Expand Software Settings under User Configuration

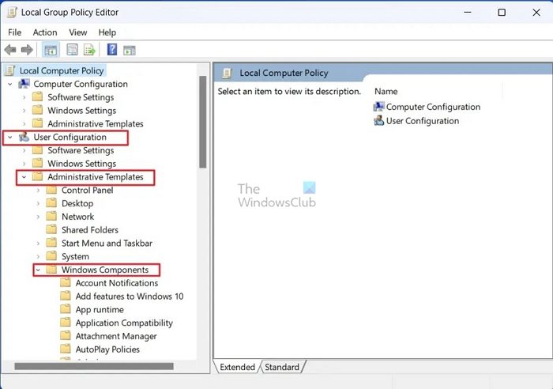coord(24,150)
